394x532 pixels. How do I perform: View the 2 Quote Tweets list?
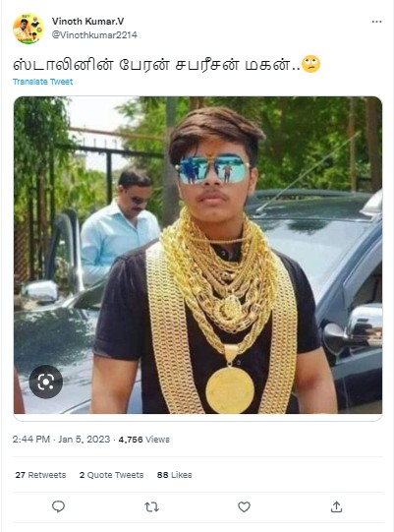[111, 475]
